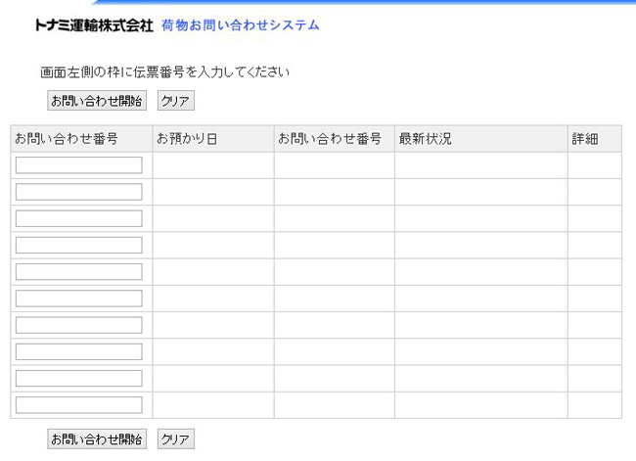
Task: Select the ninth tracking number input field
Action: coord(79,379)
